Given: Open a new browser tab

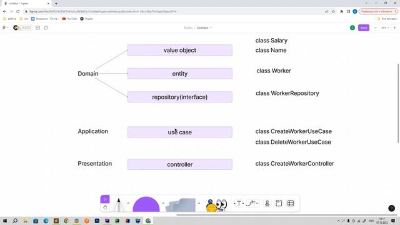Looking at the screenshot, I should pyautogui.click(x=56, y=3).
